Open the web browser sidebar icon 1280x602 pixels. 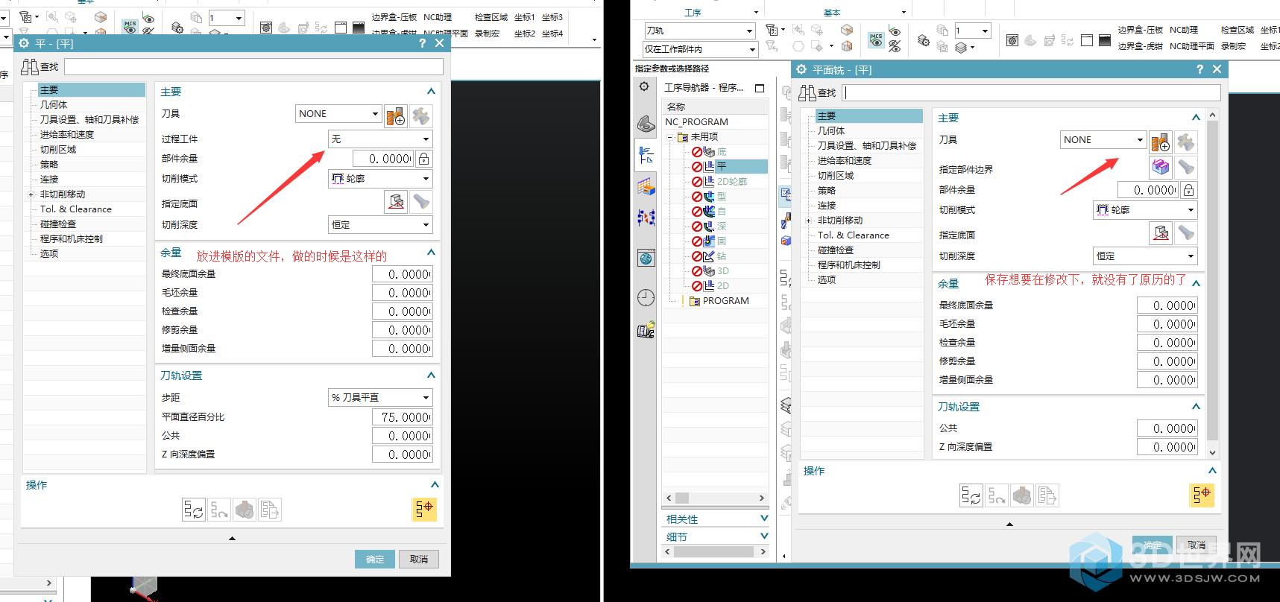pyautogui.click(x=646, y=258)
